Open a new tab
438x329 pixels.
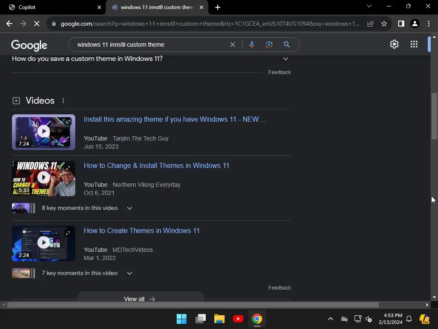coord(218,7)
